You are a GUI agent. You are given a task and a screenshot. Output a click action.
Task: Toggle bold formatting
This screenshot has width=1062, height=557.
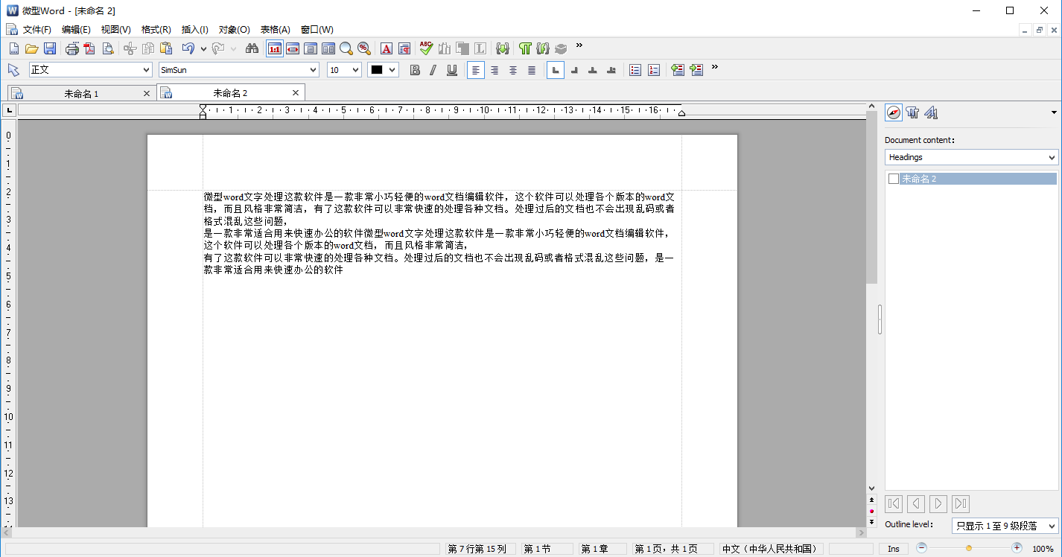coord(415,70)
